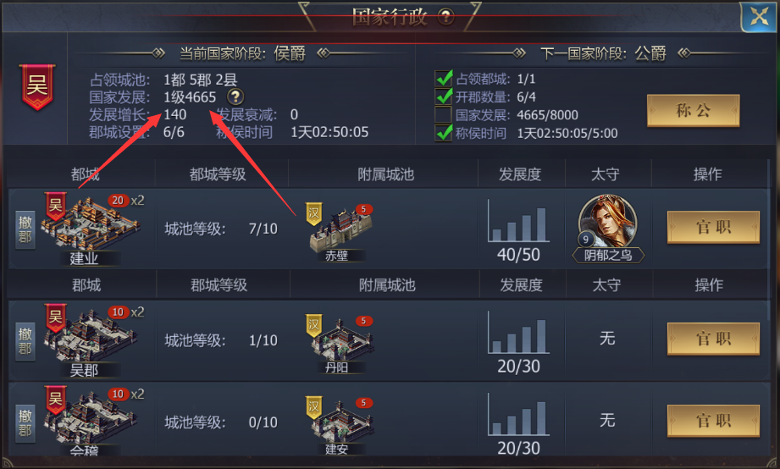Click the question mark next to 1级4665
Image resolution: width=780 pixels, height=469 pixels.
[x=235, y=97]
